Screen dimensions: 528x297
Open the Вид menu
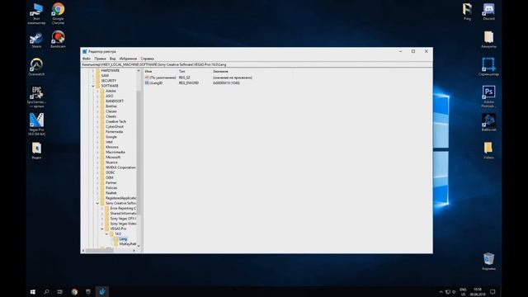(112, 59)
